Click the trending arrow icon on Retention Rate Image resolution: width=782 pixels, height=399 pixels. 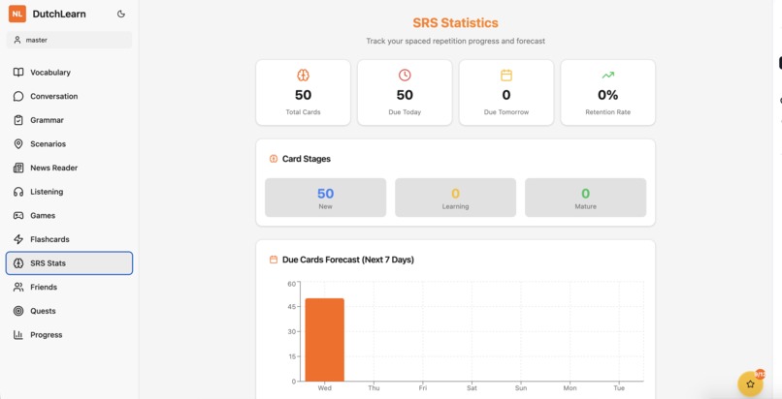tap(608, 76)
